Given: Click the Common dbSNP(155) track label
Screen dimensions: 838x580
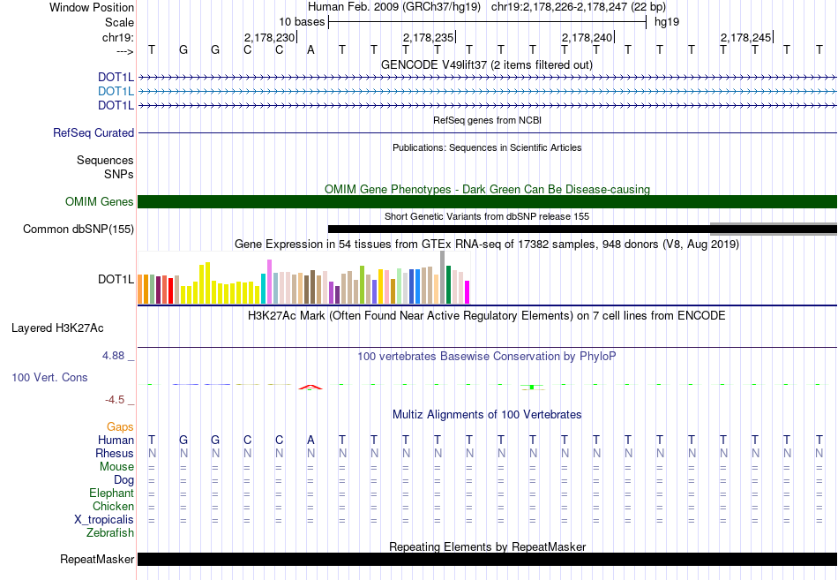Looking at the screenshot, I should tap(79, 229).
